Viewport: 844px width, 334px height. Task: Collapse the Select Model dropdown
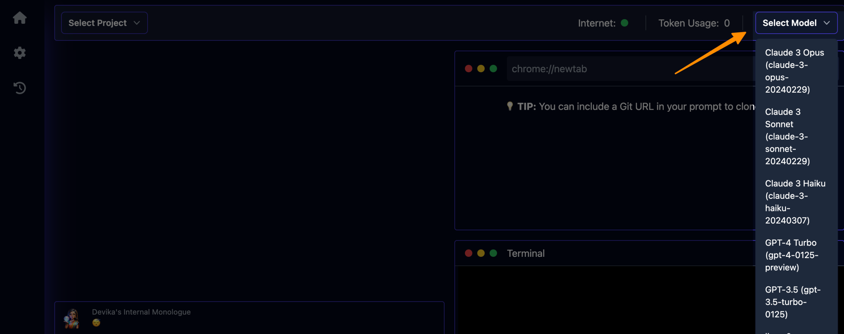click(796, 23)
